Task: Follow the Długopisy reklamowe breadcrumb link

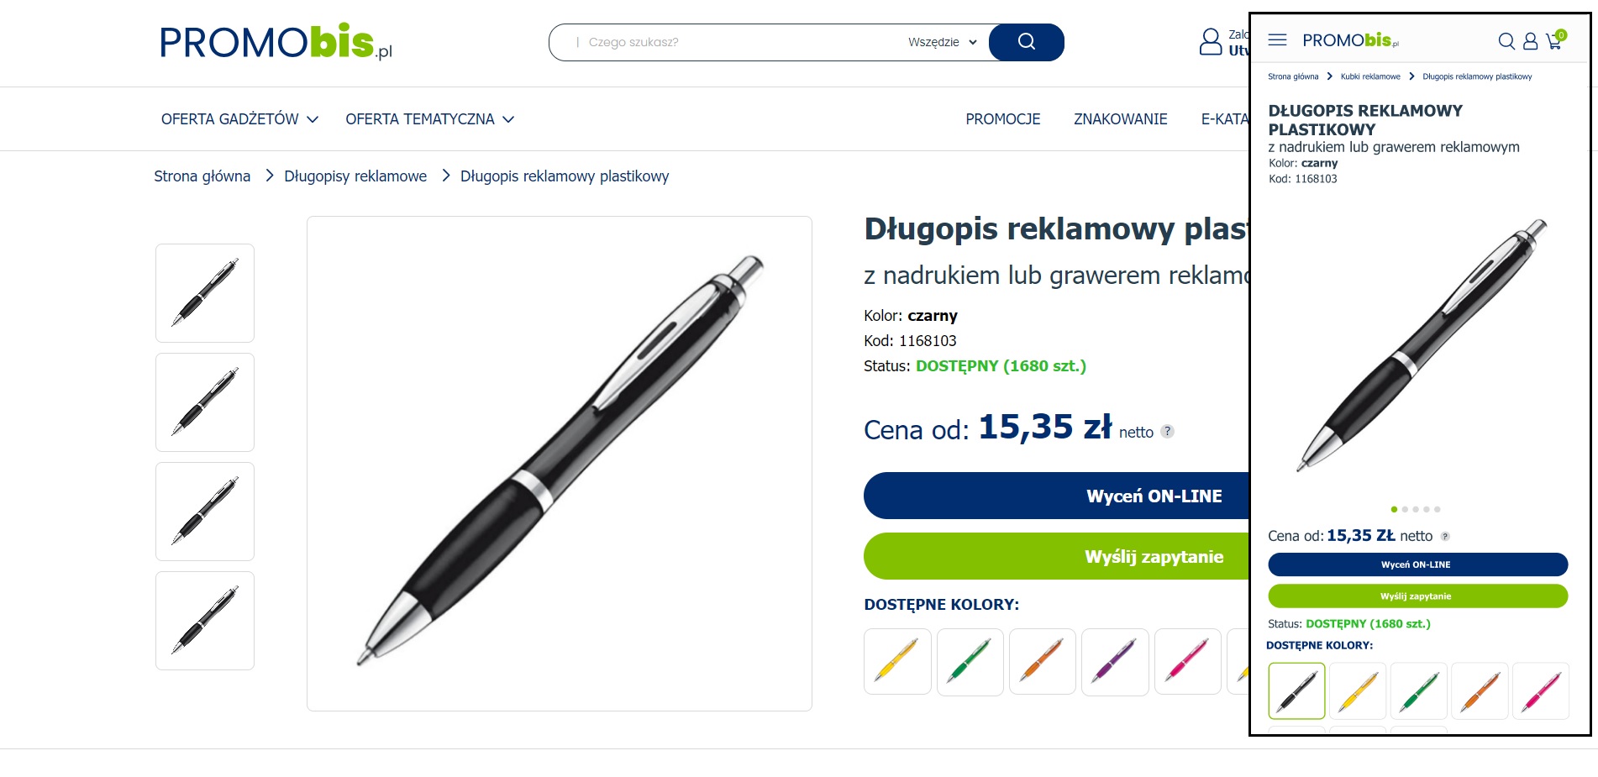Action: coord(355,176)
